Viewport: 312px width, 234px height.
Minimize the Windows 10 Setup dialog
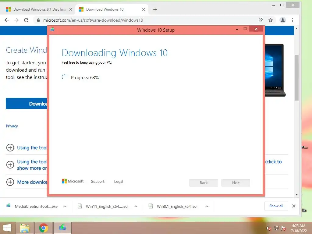point(237,30)
